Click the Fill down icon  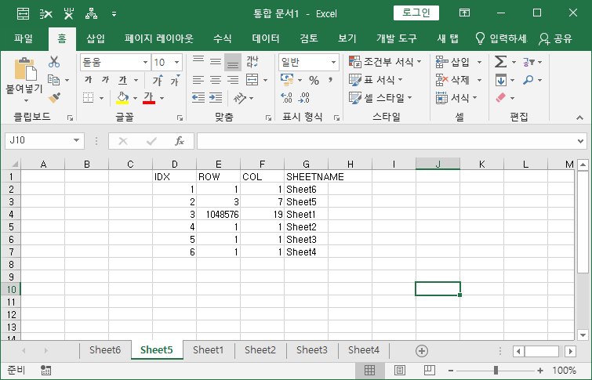pos(500,80)
